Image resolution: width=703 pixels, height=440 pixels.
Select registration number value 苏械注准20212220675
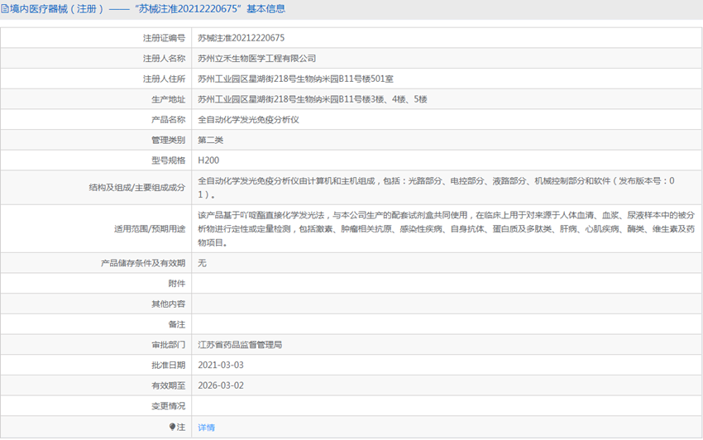click(241, 38)
